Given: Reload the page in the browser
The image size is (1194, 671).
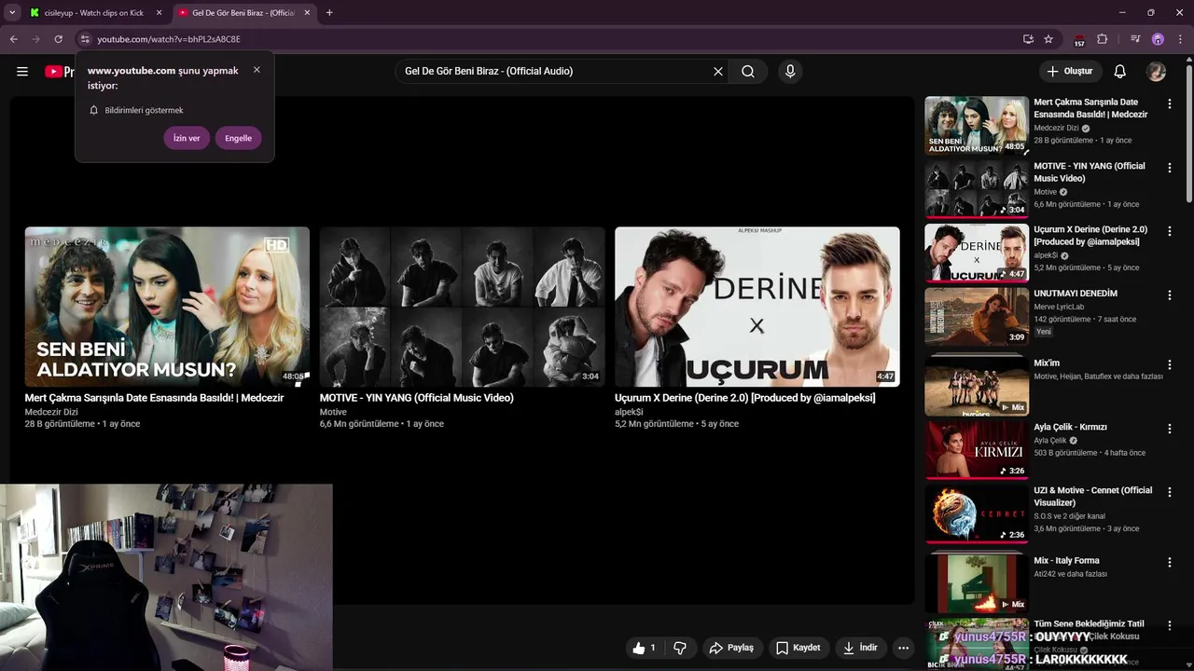Looking at the screenshot, I should click(x=58, y=39).
